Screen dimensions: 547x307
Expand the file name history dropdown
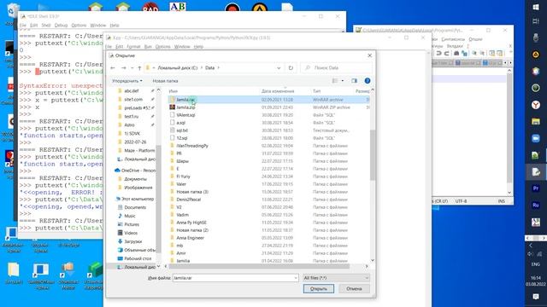[x=296, y=278]
